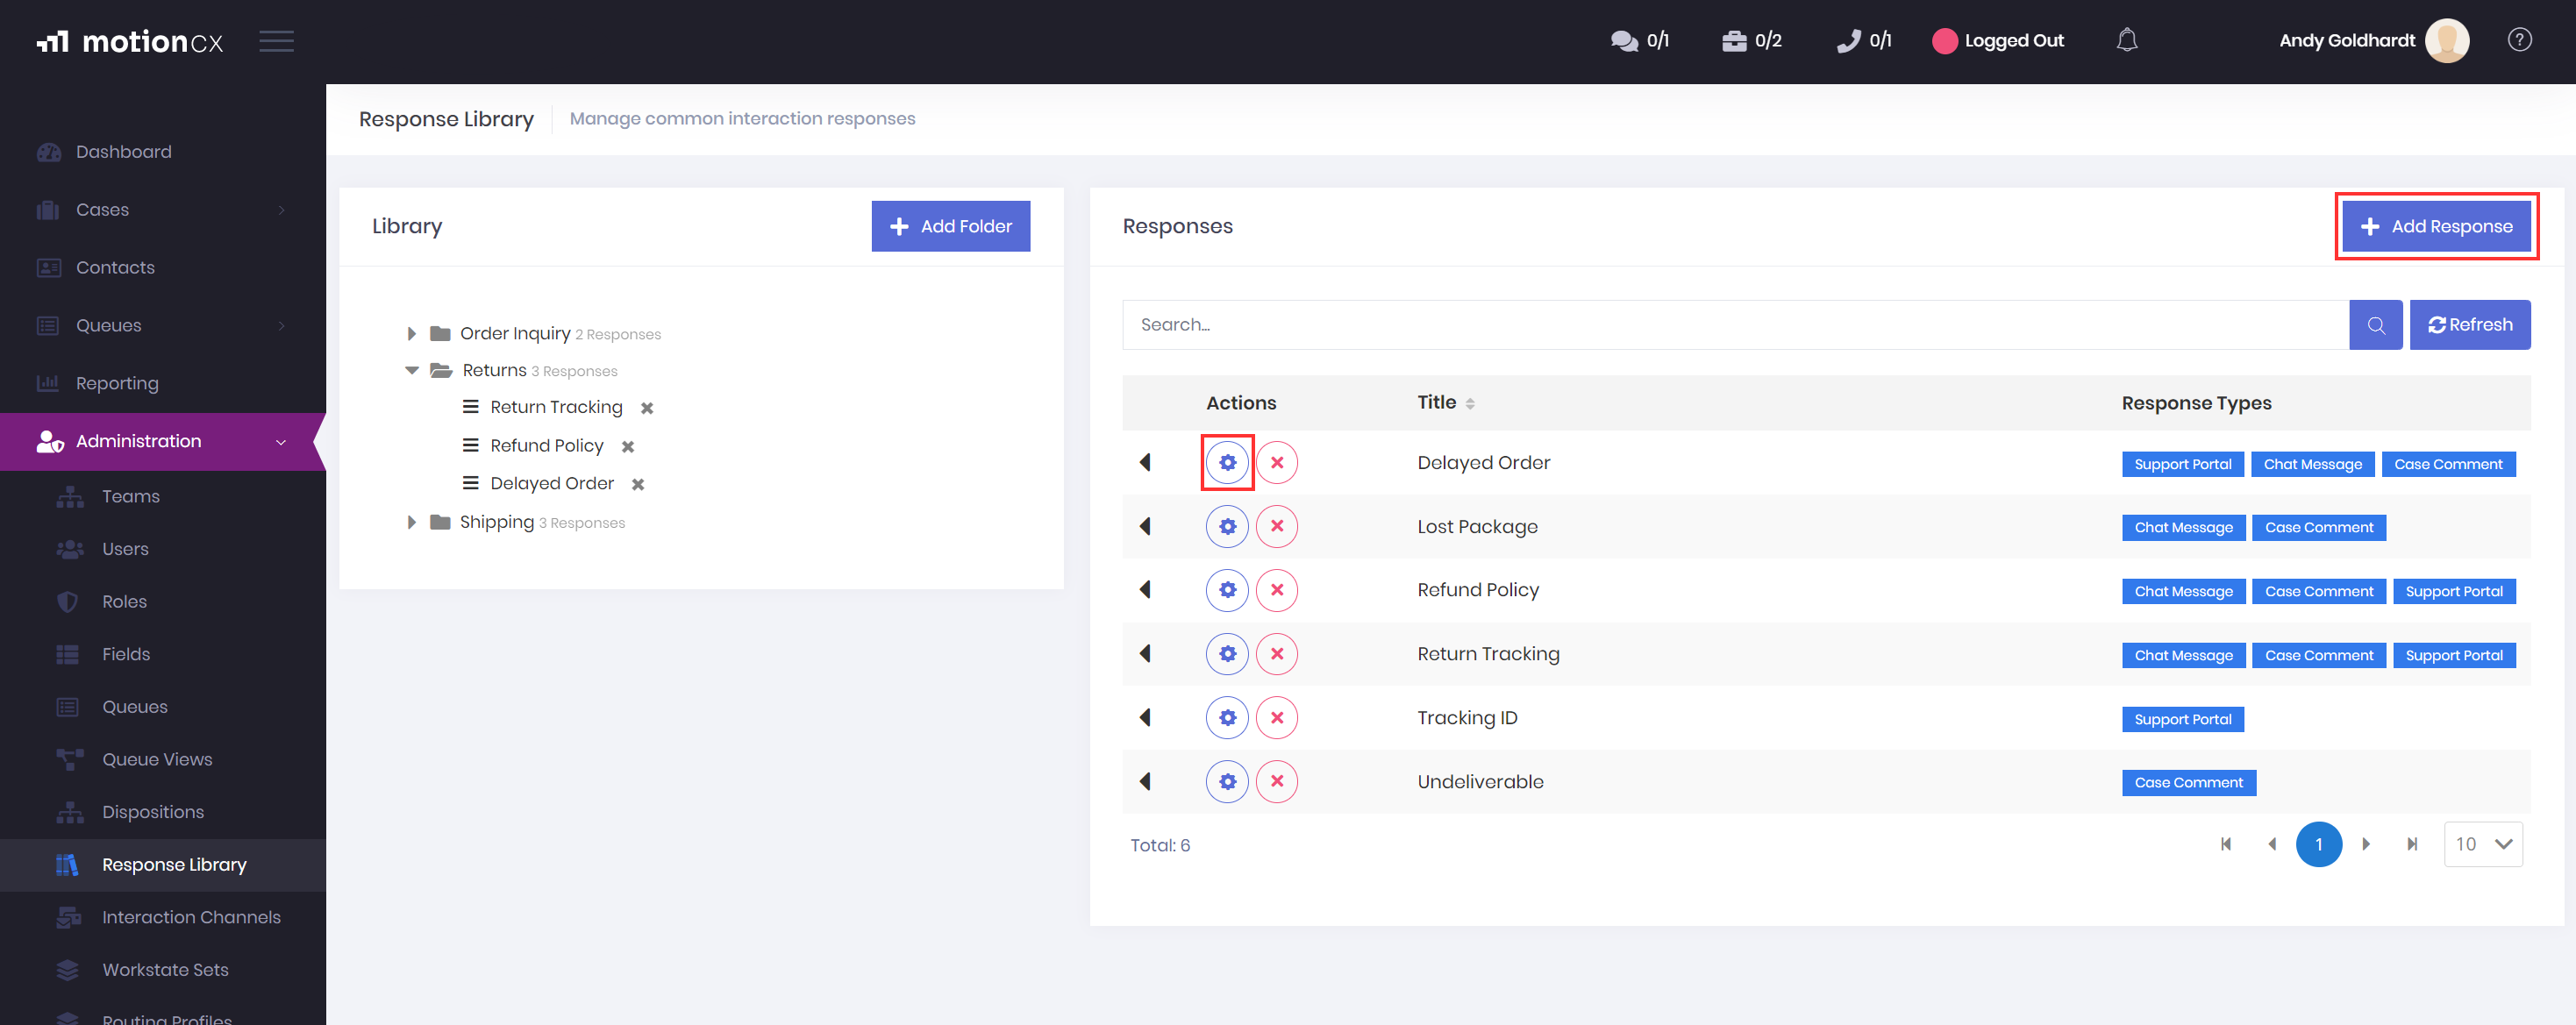Select Refund Policy in the library tree
The height and width of the screenshot is (1025, 2576).
pos(547,446)
